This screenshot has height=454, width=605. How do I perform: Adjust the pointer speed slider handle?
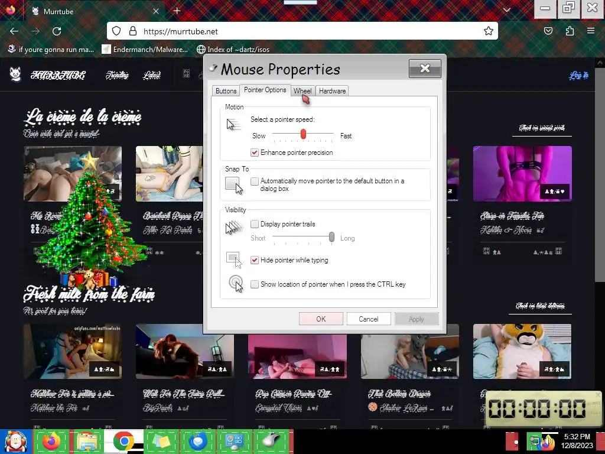(x=303, y=134)
